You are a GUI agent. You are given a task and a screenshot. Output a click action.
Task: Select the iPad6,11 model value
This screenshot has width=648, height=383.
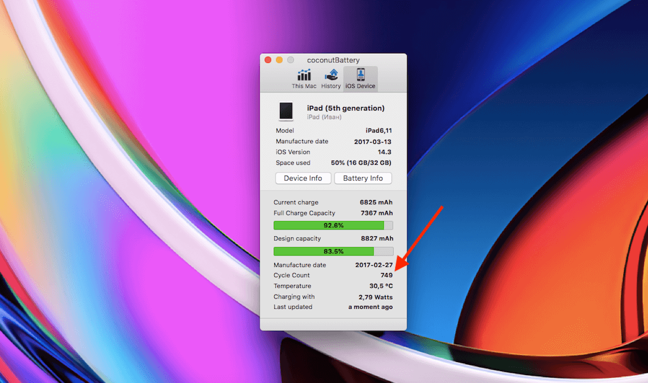coord(378,130)
